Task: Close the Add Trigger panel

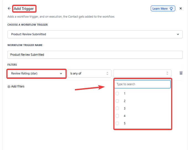Action: 181,9
